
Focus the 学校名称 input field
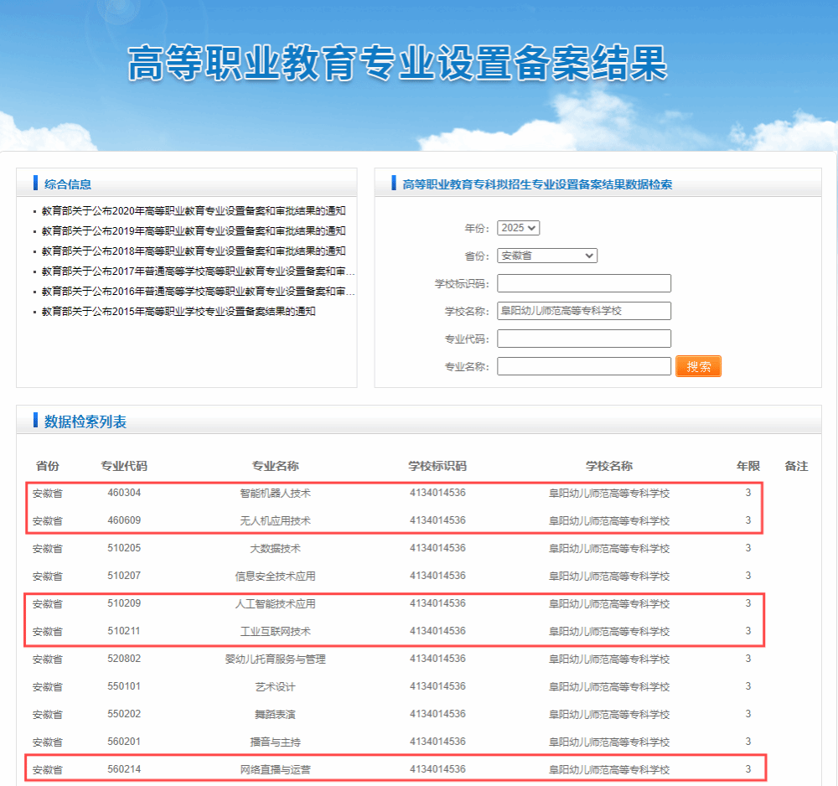[x=583, y=311]
